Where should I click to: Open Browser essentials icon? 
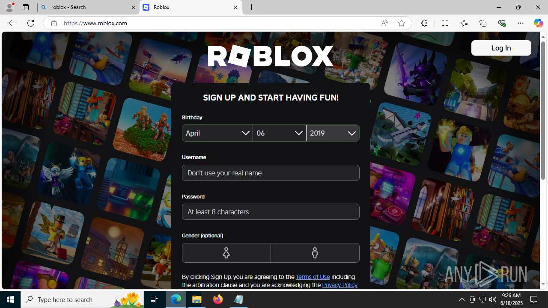tap(502, 23)
